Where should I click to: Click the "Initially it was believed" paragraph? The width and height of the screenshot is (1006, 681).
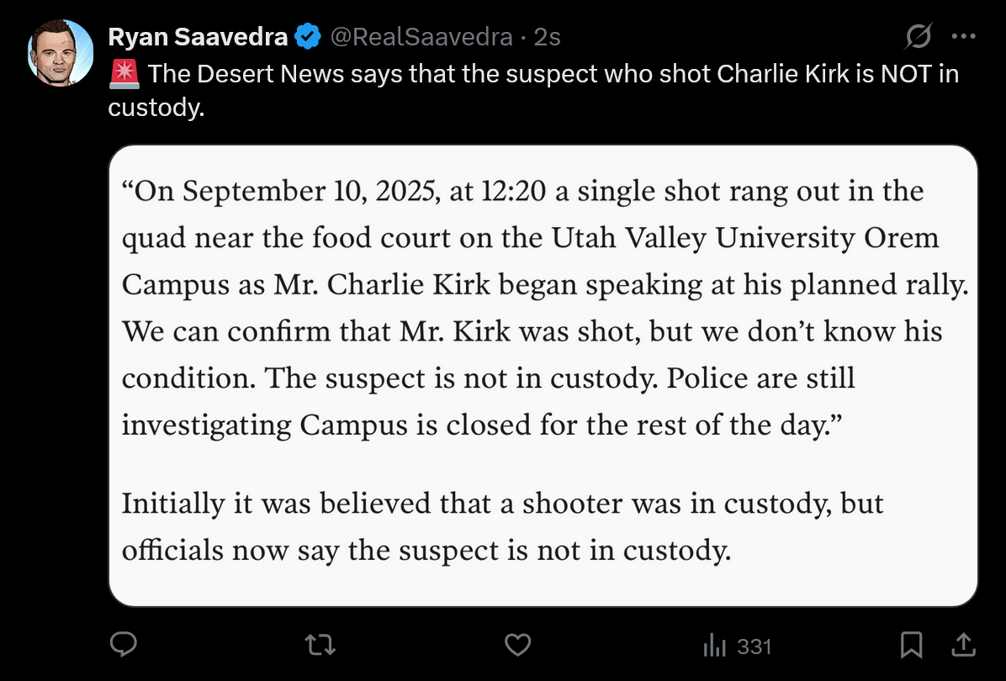(502, 526)
